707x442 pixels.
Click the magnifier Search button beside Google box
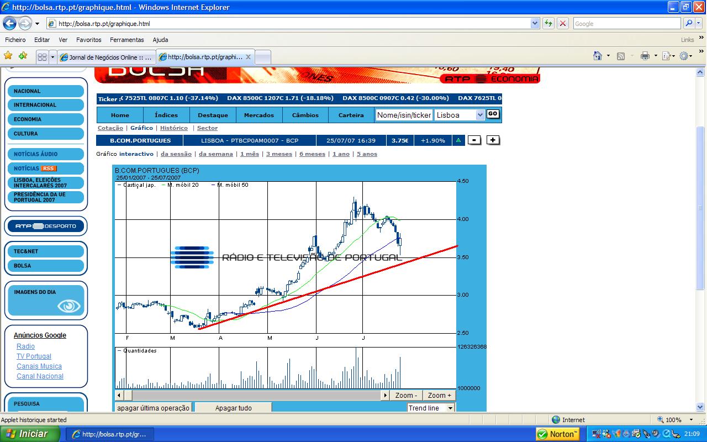pyautogui.click(x=689, y=23)
